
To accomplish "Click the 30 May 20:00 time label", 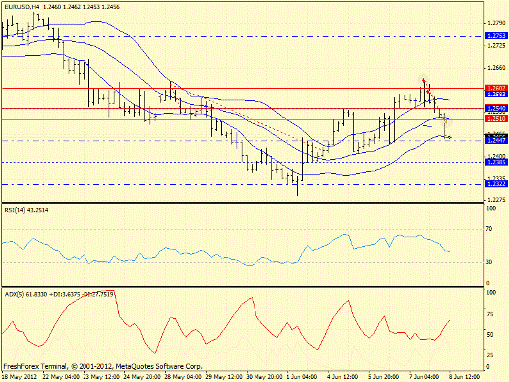I will (264, 377).
